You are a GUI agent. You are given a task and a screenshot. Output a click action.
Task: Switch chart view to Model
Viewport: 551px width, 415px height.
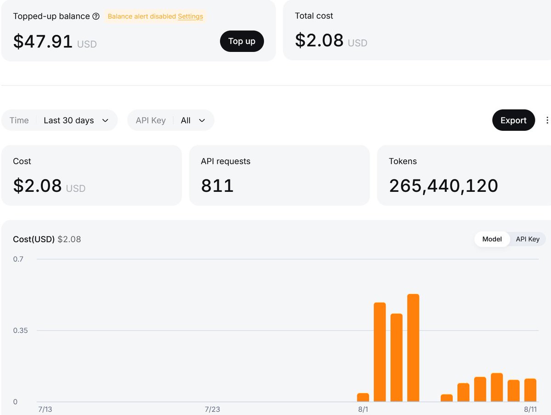tap(492, 239)
